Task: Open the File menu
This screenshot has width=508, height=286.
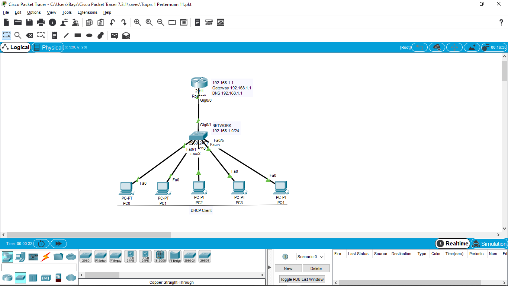Action: (x=6, y=12)
